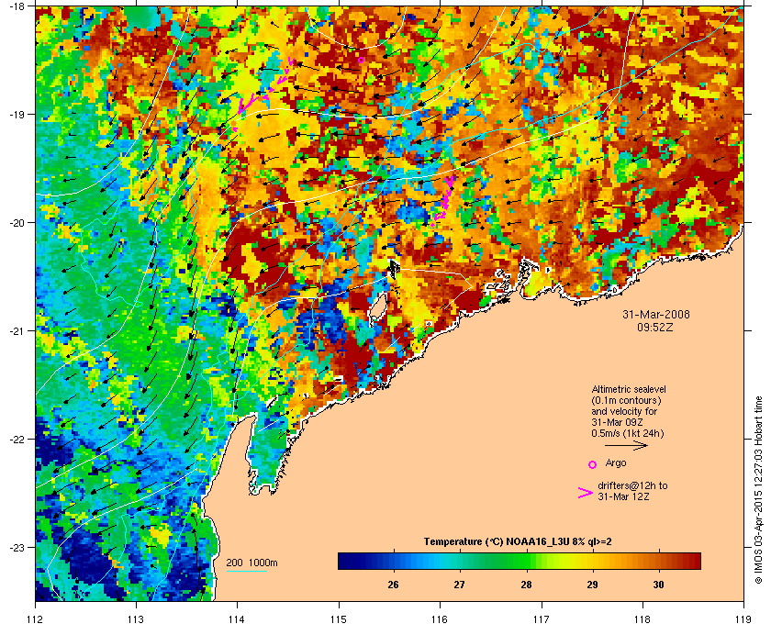Click the longitude axis label '117'
The height and width of the screenshot is (624, 771).
pos(542,618)
